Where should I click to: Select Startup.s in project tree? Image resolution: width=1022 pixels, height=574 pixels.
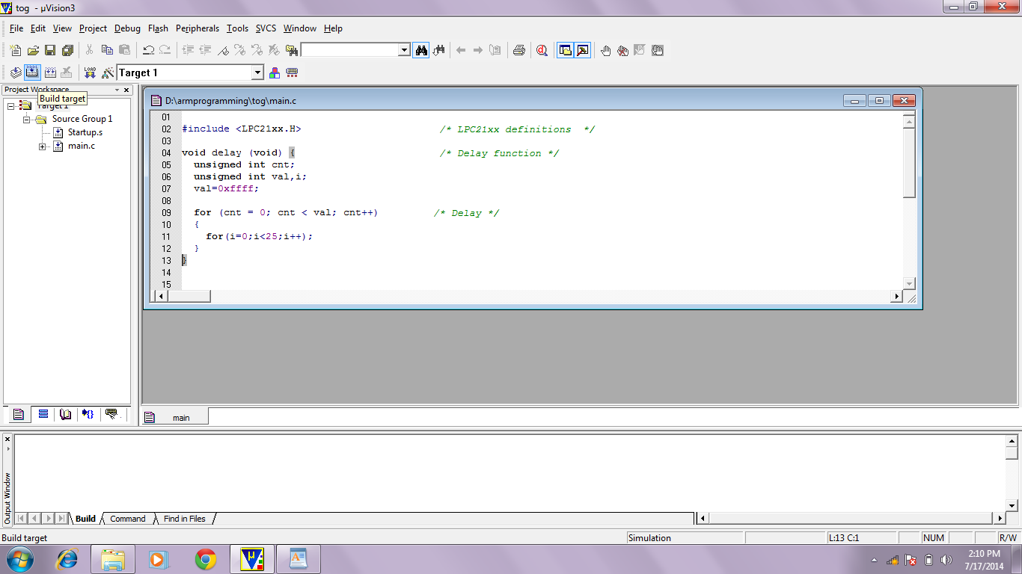(x=85, y=132)
